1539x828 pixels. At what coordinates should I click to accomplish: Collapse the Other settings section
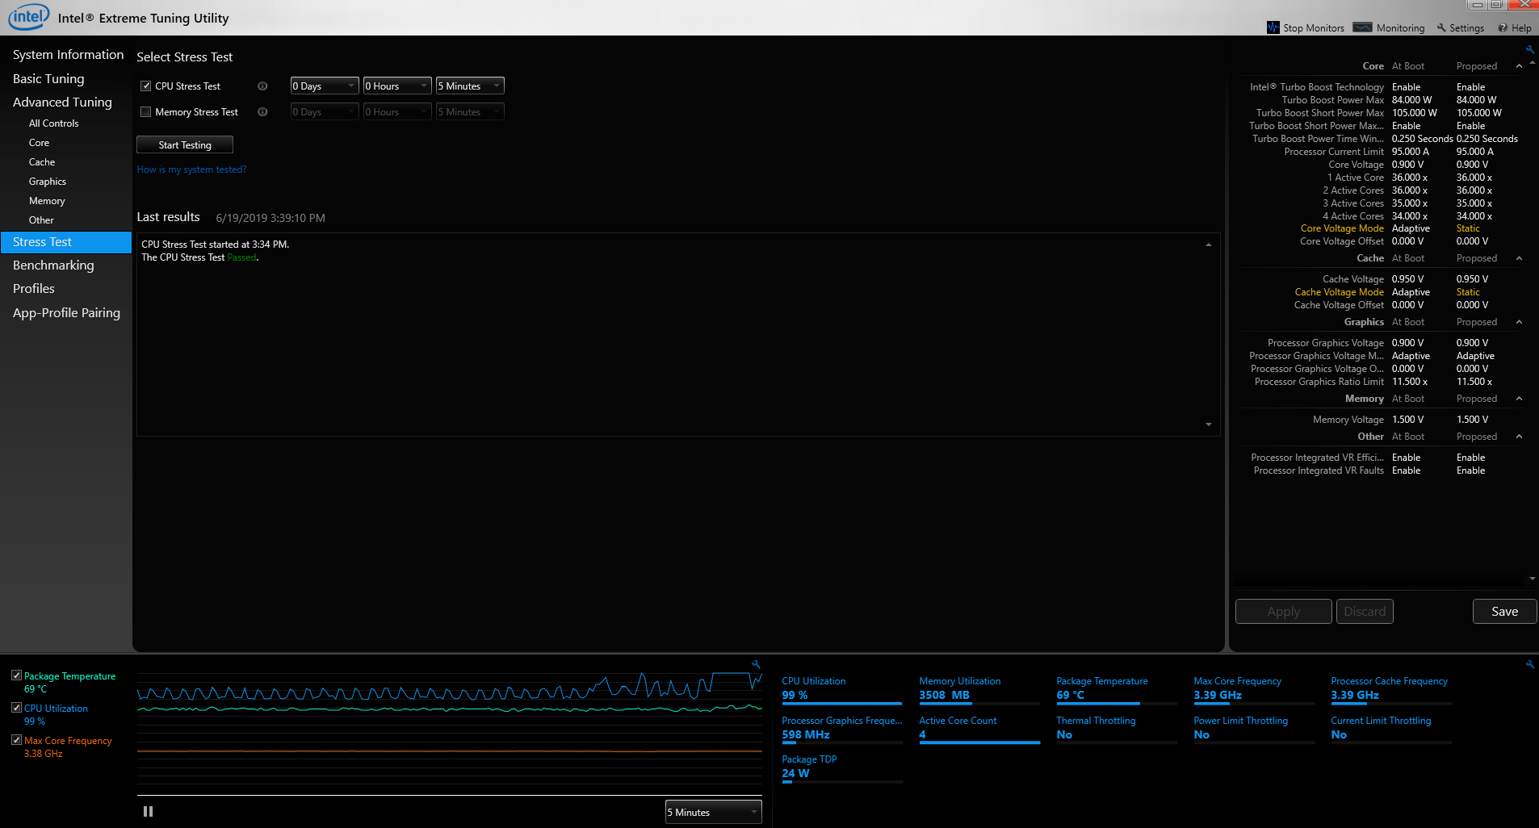pyautogui.click(x=1519, y=437)
